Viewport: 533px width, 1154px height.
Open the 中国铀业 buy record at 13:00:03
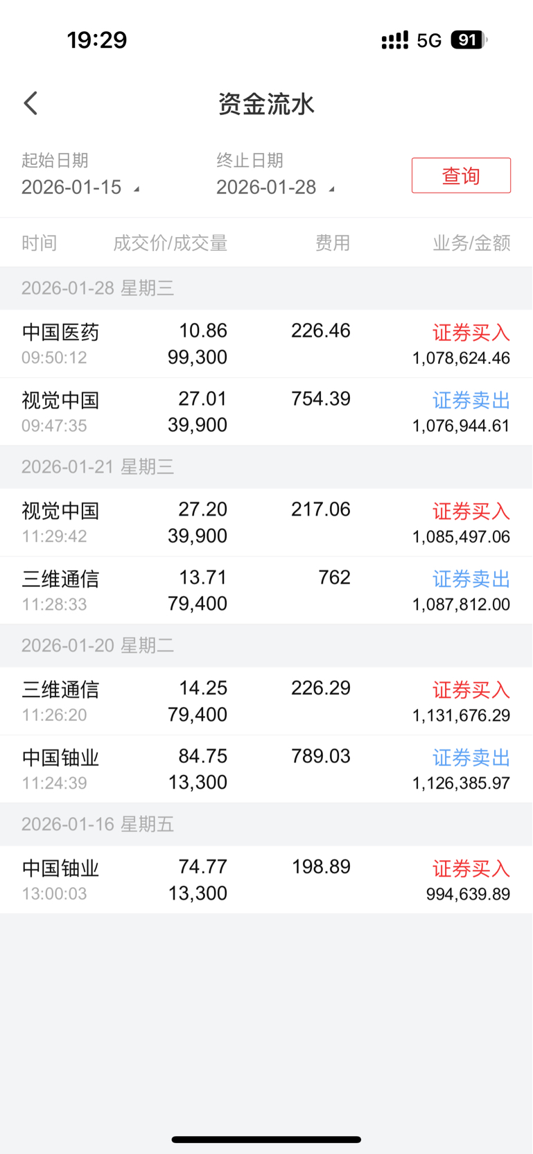click(266, 880)
